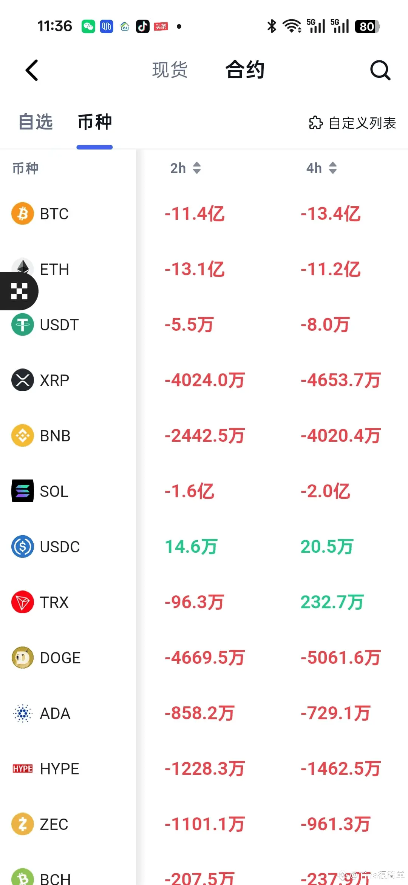Tap the floating grid widget icon
The height and width of the screenshot is (885, 408).
[19, 291]
